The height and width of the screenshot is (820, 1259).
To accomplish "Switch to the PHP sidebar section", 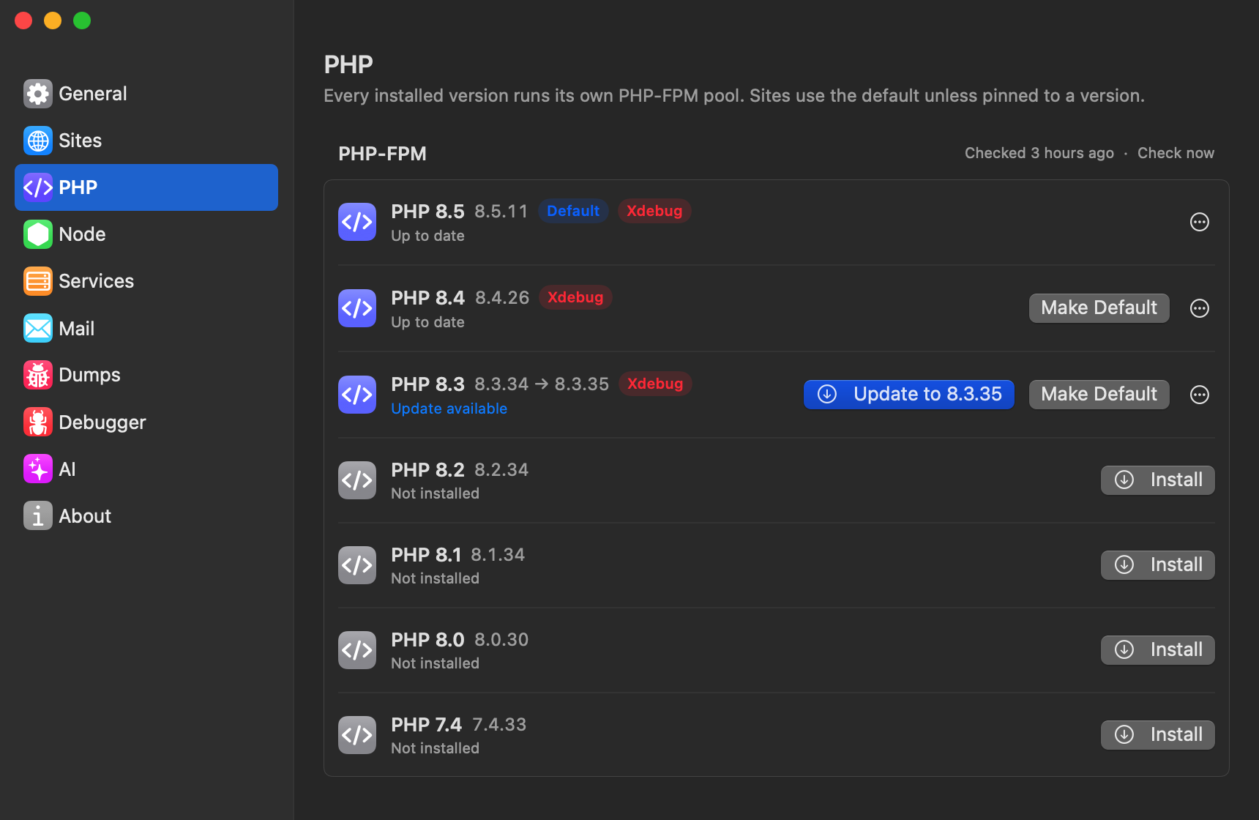I will [146, 187].
